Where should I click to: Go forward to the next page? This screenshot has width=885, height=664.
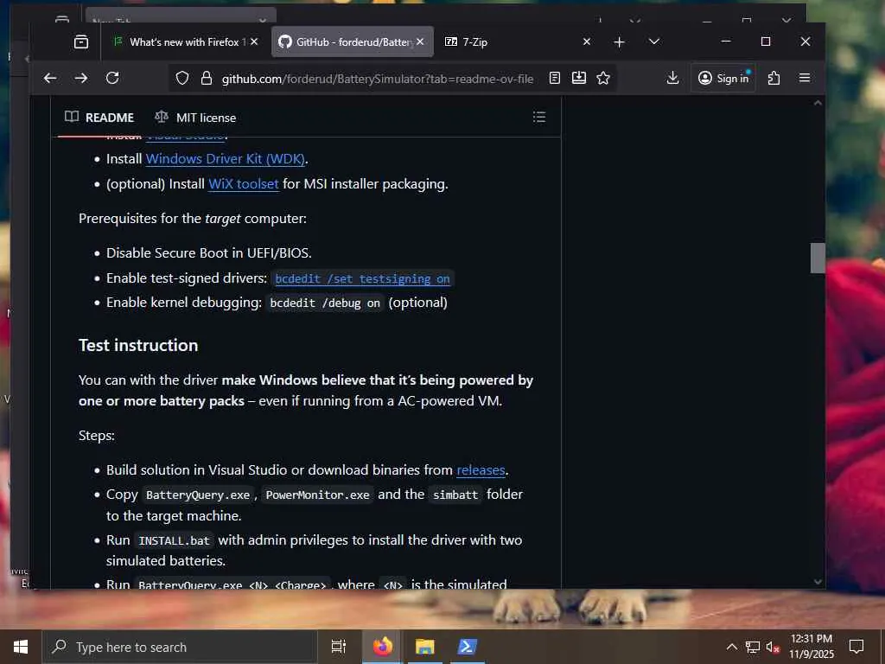[81, 78]
